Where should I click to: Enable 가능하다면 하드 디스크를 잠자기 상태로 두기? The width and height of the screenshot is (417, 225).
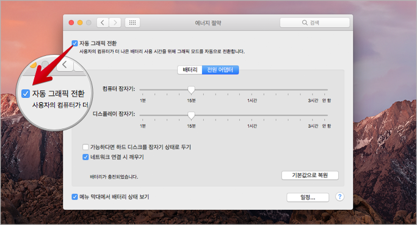pyautogui.click(x=85, y=147)
